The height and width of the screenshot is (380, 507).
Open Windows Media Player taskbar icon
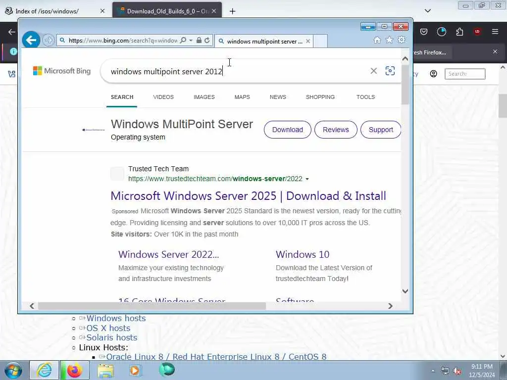[x=135, y=370]
